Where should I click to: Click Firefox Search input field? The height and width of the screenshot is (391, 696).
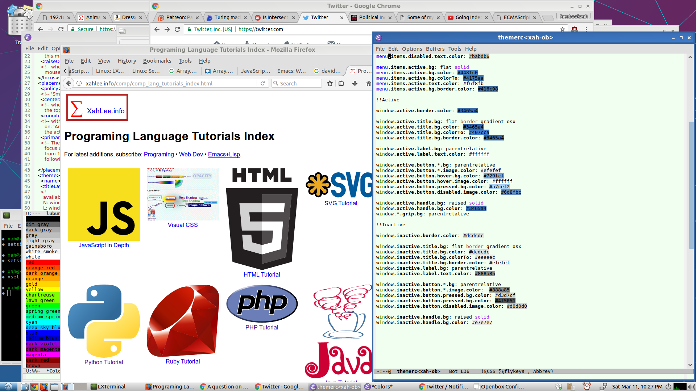coord(297,83)
